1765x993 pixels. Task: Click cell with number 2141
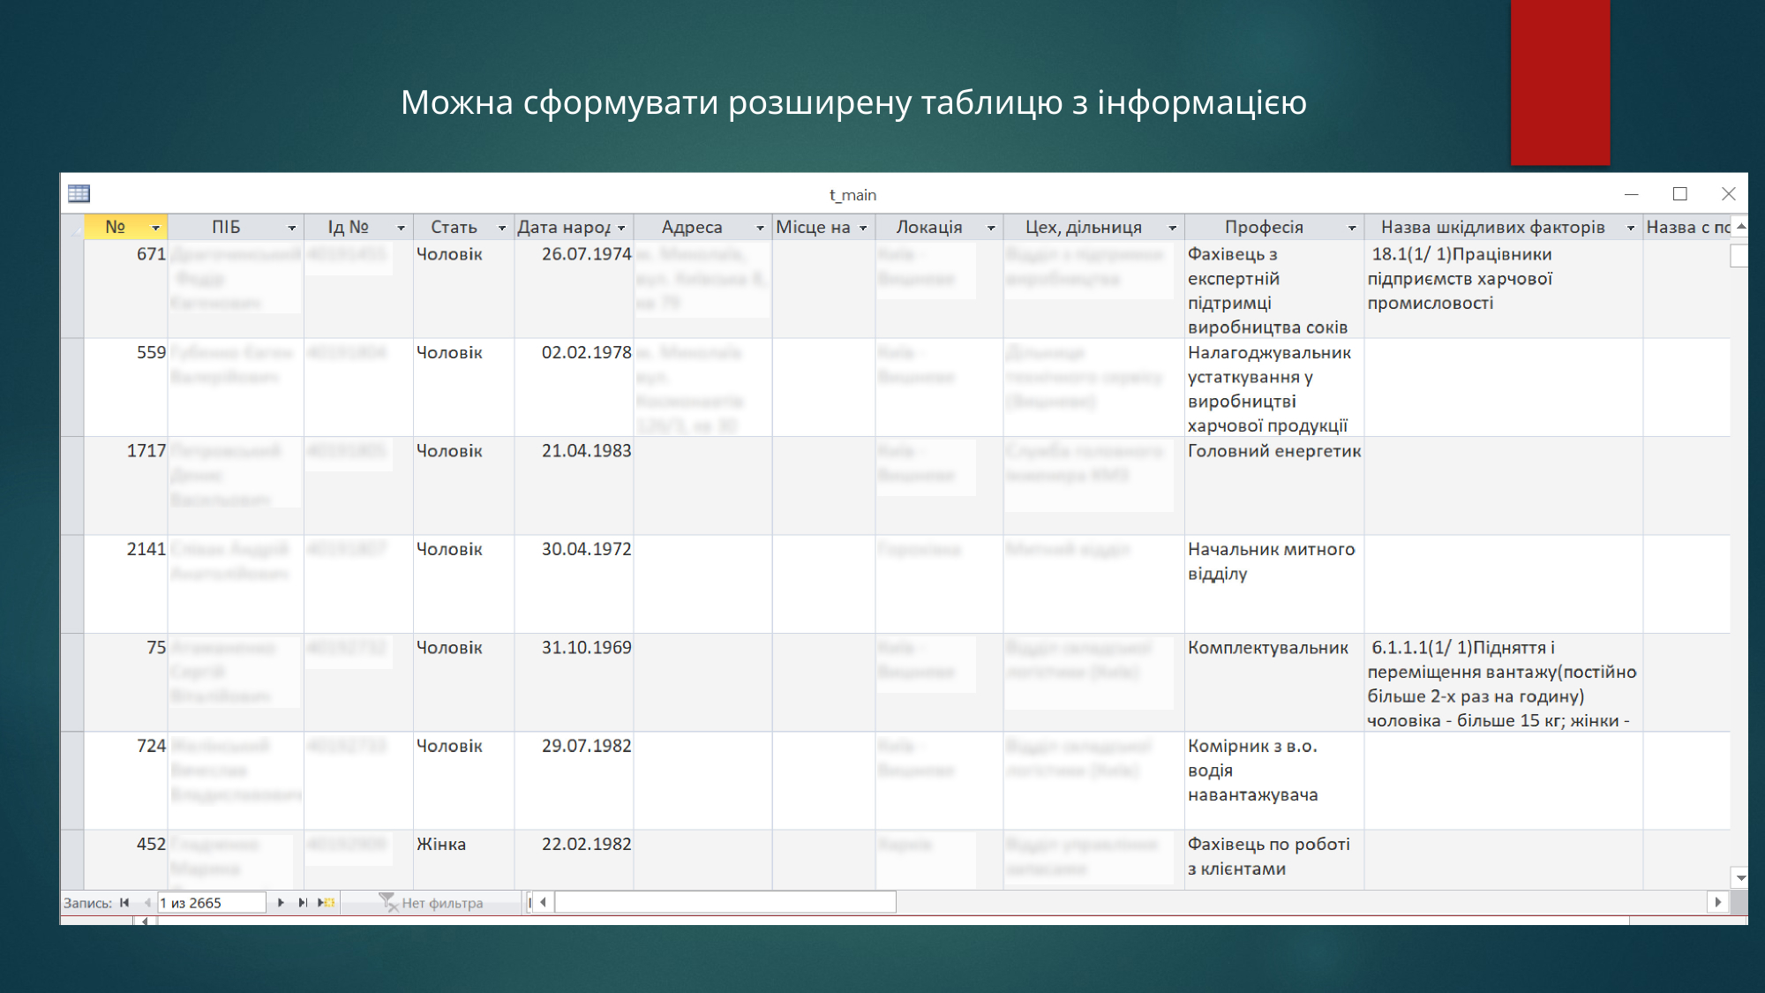pyautogui.click(x=126, y=583)
